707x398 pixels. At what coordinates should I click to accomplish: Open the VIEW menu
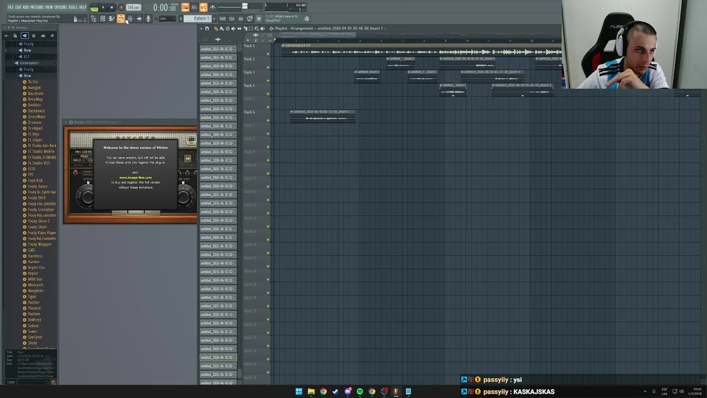click(x=49, y=7)
